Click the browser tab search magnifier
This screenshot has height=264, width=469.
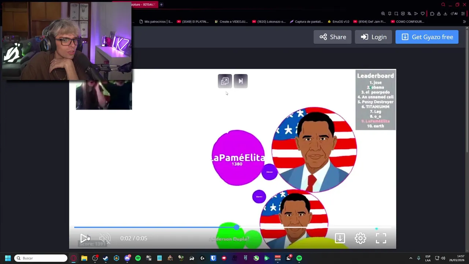pos(443,4)
